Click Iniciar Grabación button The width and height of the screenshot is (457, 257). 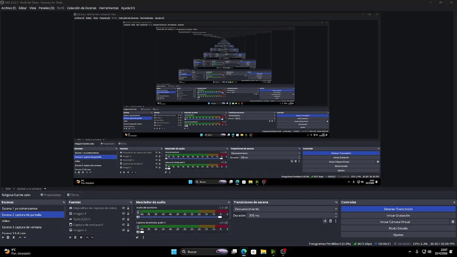tap(398, 216)
